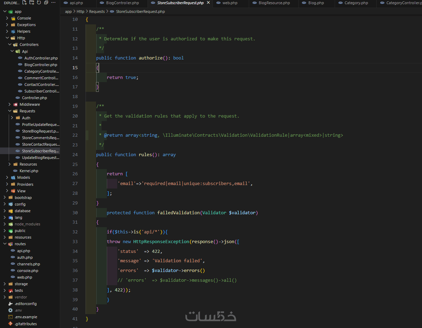The height and width of the screenshot is (328, 422).
Task: Open Explorer more actions ellipsis menu
Action: (x=53, y=3)
